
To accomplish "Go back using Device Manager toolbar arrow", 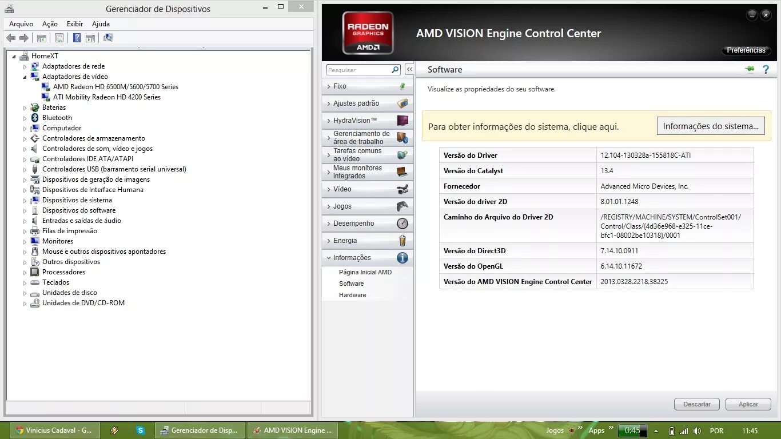I will [11, 38].
